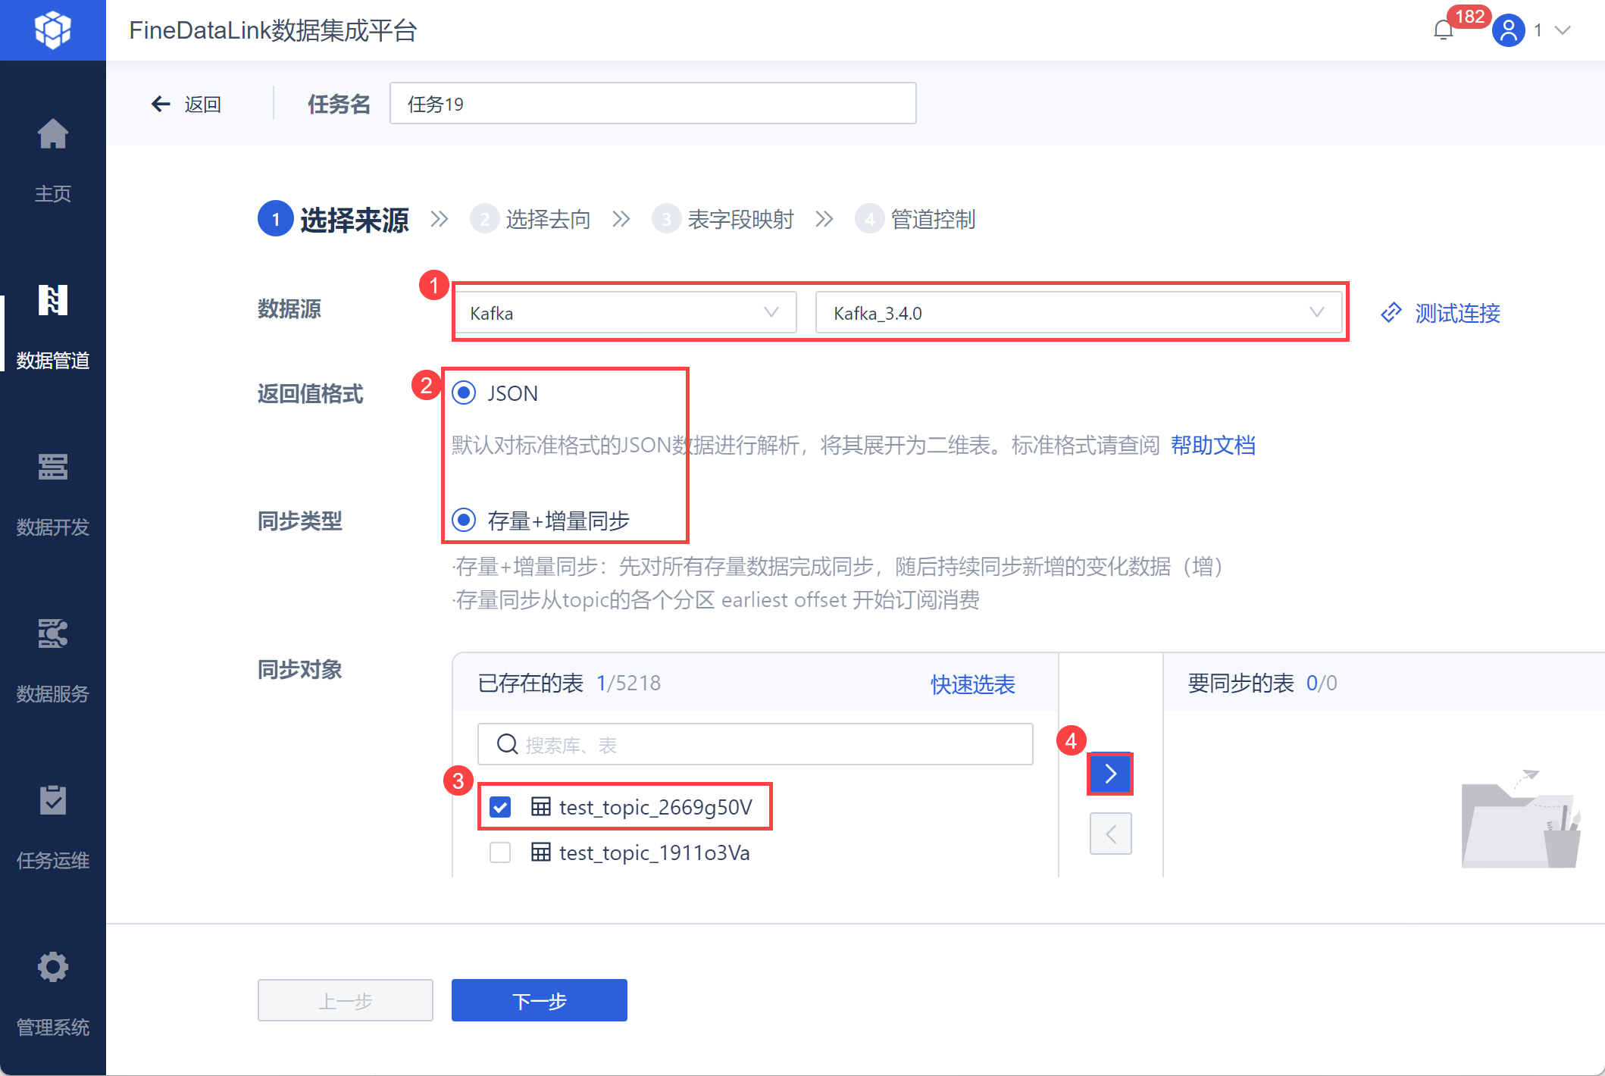Expand the user account menu chevron
The height and width of the screenshot is (1076, 1605).
pos(1563,30)
